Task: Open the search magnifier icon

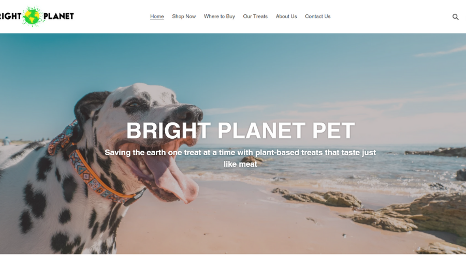Action: (x=455, y=17)
